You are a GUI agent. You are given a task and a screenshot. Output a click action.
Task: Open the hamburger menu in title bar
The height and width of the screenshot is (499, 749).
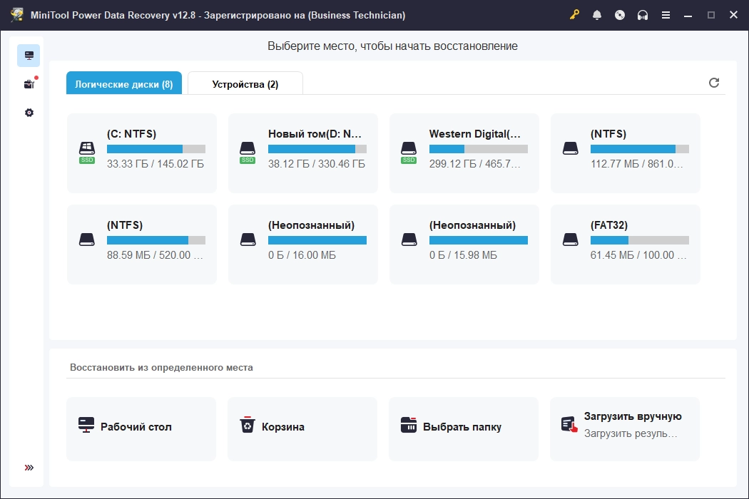click(666, 15)
